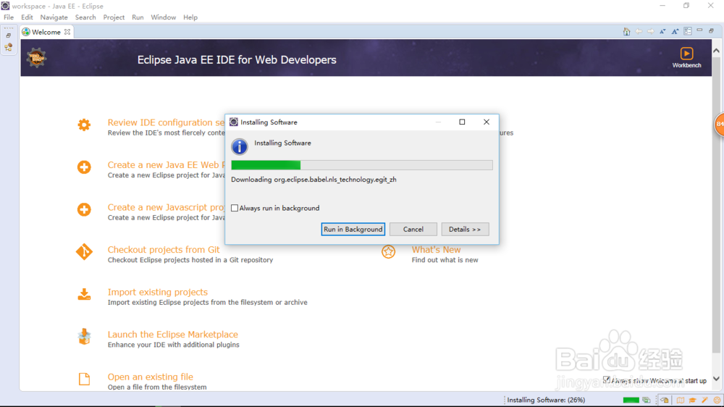
Task: Open the What's New link
Action: coord(436,249)
